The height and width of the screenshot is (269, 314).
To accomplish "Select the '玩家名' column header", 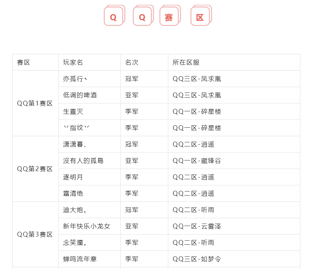I will pos(73,62).
